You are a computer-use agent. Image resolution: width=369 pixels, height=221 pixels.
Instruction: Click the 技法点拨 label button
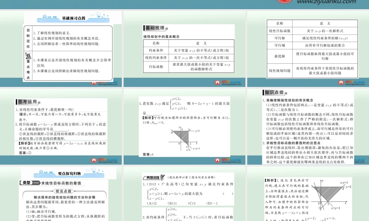(x=63, y=191)
